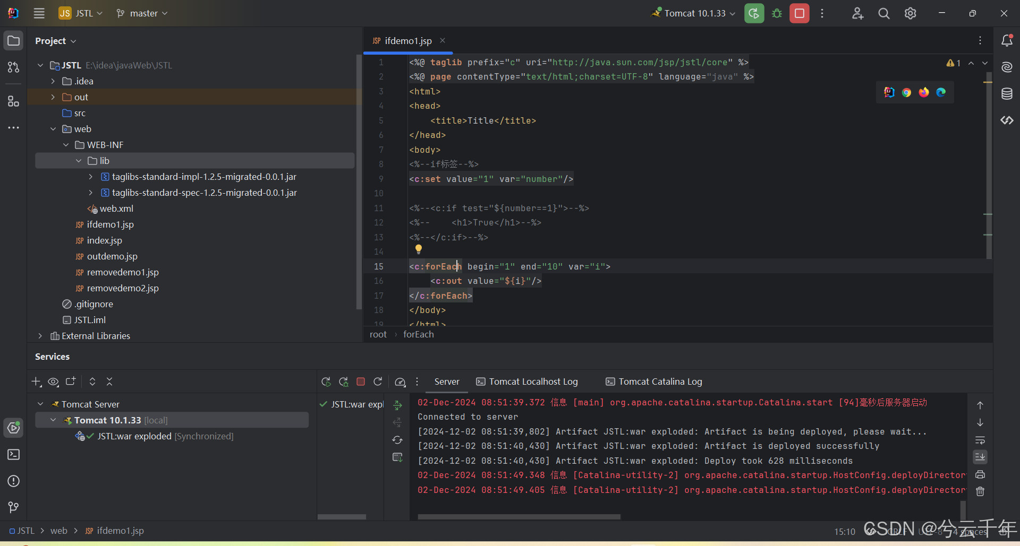Image resolution: width=1020 pixels, height=546 pixels.
Task: Click the lightbulb intention action on line 14
Action: click(x=419, y=249)
